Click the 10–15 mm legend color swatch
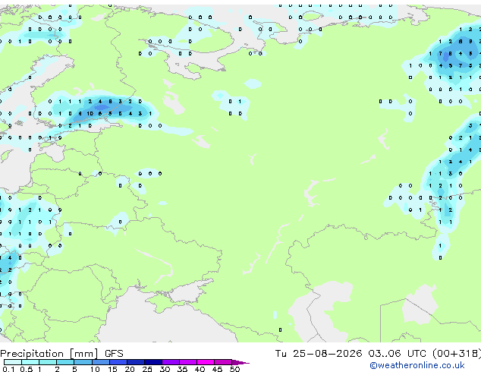The width and height of the screenshot is (481, 372). (101, 362)
